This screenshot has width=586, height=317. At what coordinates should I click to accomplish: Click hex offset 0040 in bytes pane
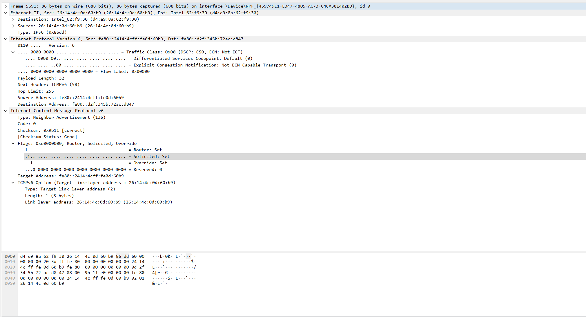pyautogui.click(x=10, y=278)
